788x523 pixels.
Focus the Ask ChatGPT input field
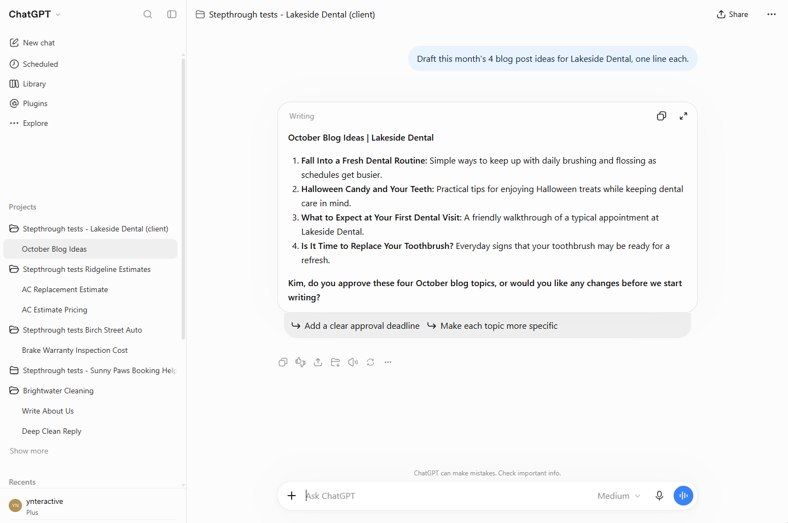coord(446,496)
